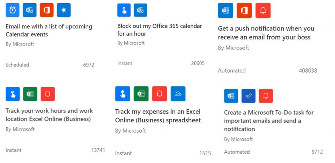
Task: Click bell icon on Track my expenses card
Action: click(160, 94)
